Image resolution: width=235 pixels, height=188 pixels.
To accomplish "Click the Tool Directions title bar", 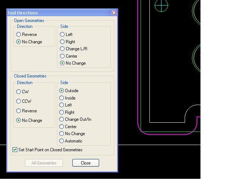I will click(62, 12).
